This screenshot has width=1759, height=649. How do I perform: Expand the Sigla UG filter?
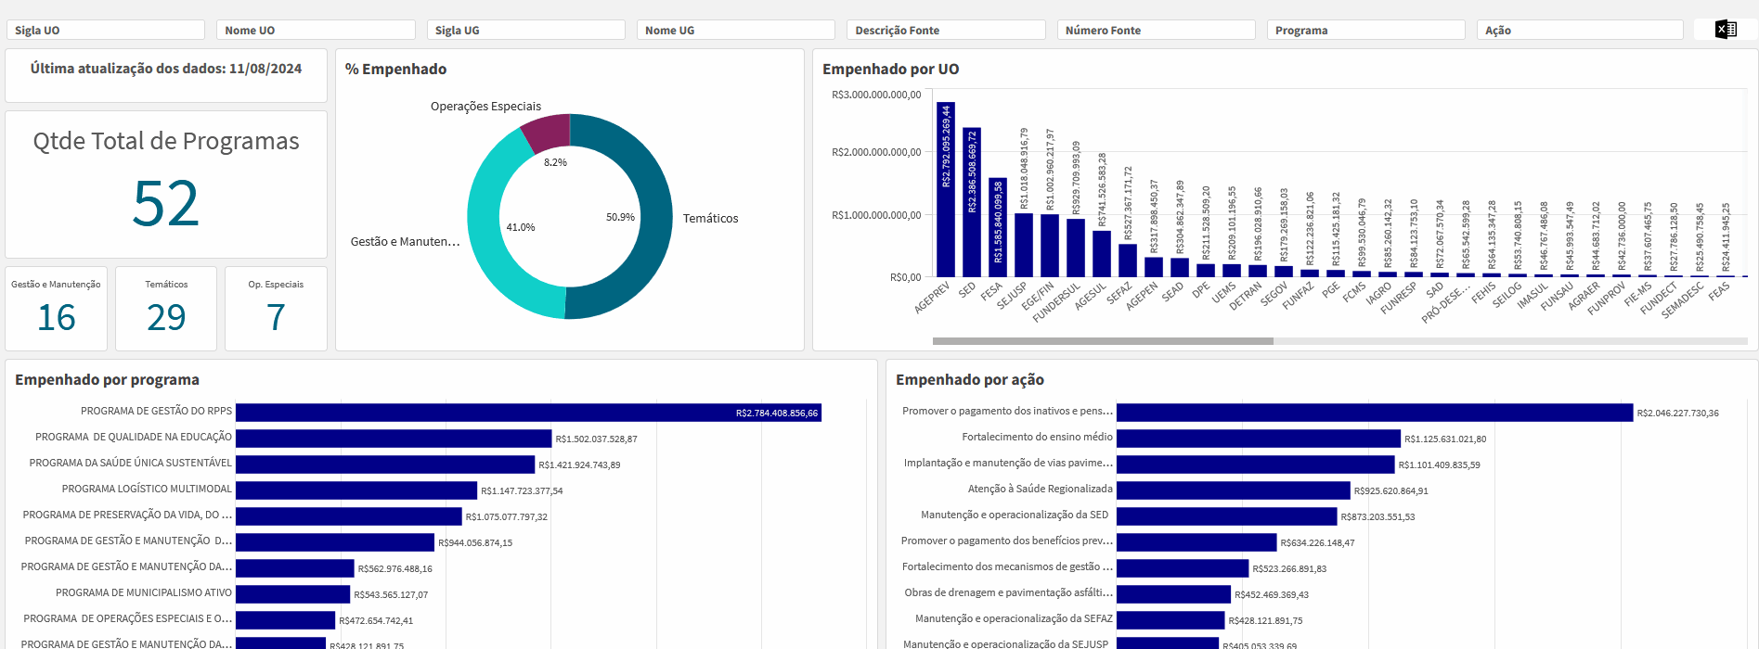pyautogui.click(x=525, y=31)
